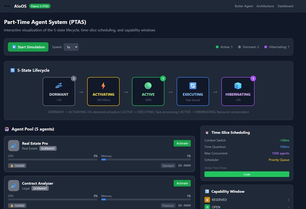
Task: Click the OPEN capability icon
Action: (x=207, y=207)
